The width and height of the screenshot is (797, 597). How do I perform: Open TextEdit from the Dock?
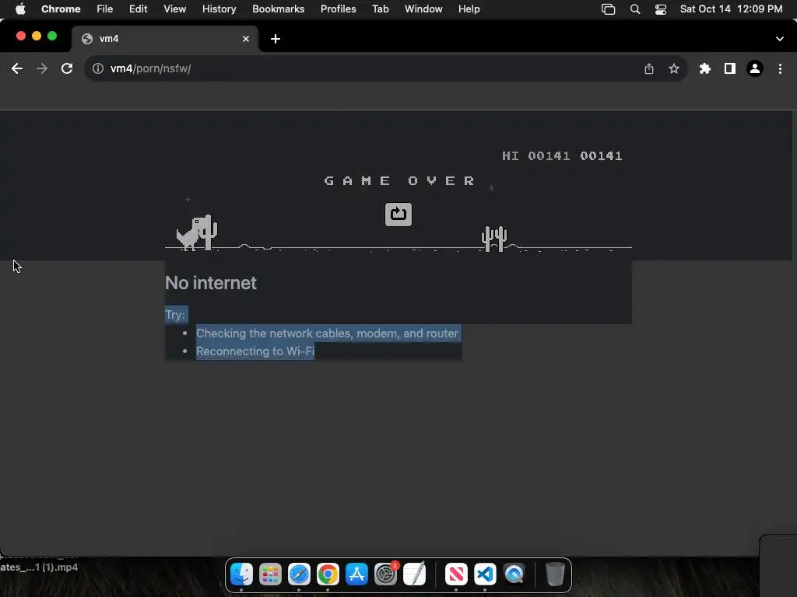coord(414,574)
